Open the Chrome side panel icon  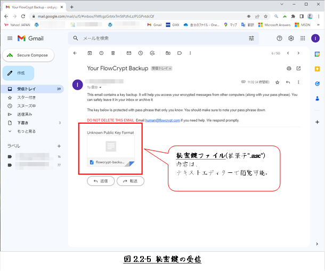click(x=302, y=16)
